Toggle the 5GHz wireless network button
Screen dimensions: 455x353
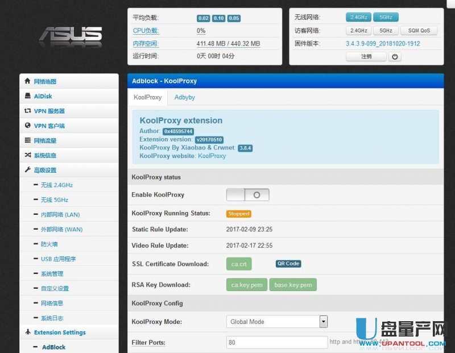386,17
